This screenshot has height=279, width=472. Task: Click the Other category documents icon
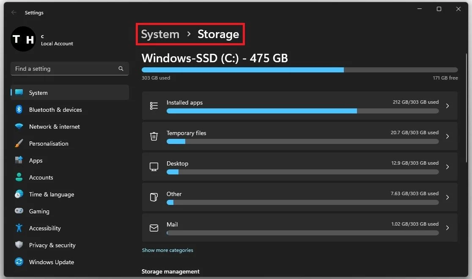pos(154,197)
